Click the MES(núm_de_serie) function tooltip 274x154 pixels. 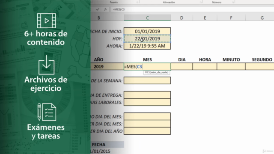tap(156, 72)
